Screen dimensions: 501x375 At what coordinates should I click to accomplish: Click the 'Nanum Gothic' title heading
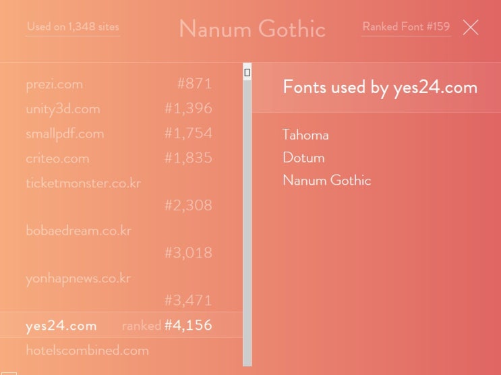[x=252, y=29]
